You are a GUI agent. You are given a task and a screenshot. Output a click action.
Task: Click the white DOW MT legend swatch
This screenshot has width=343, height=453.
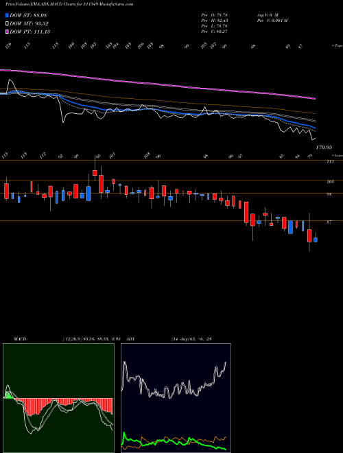[7, 24]
